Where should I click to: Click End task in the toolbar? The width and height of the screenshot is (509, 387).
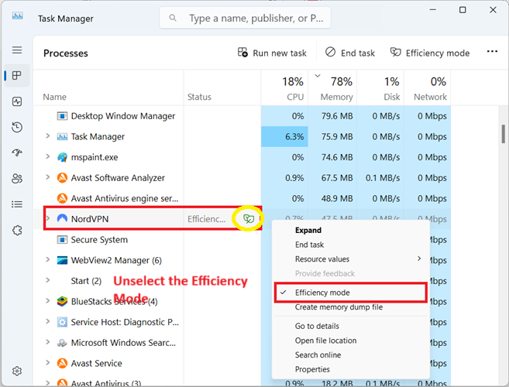click(350, 53)
